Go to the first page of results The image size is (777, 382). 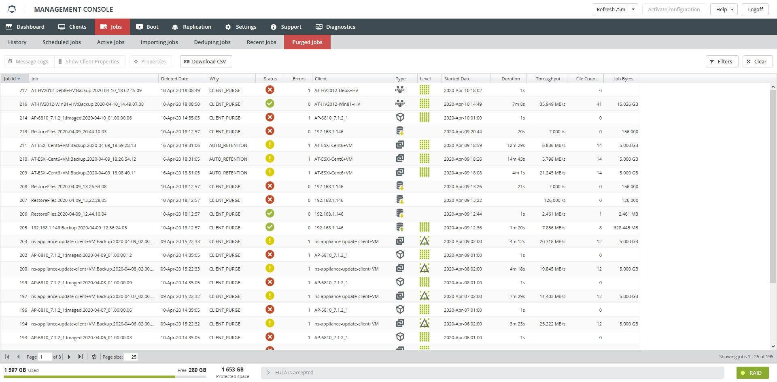7,357
